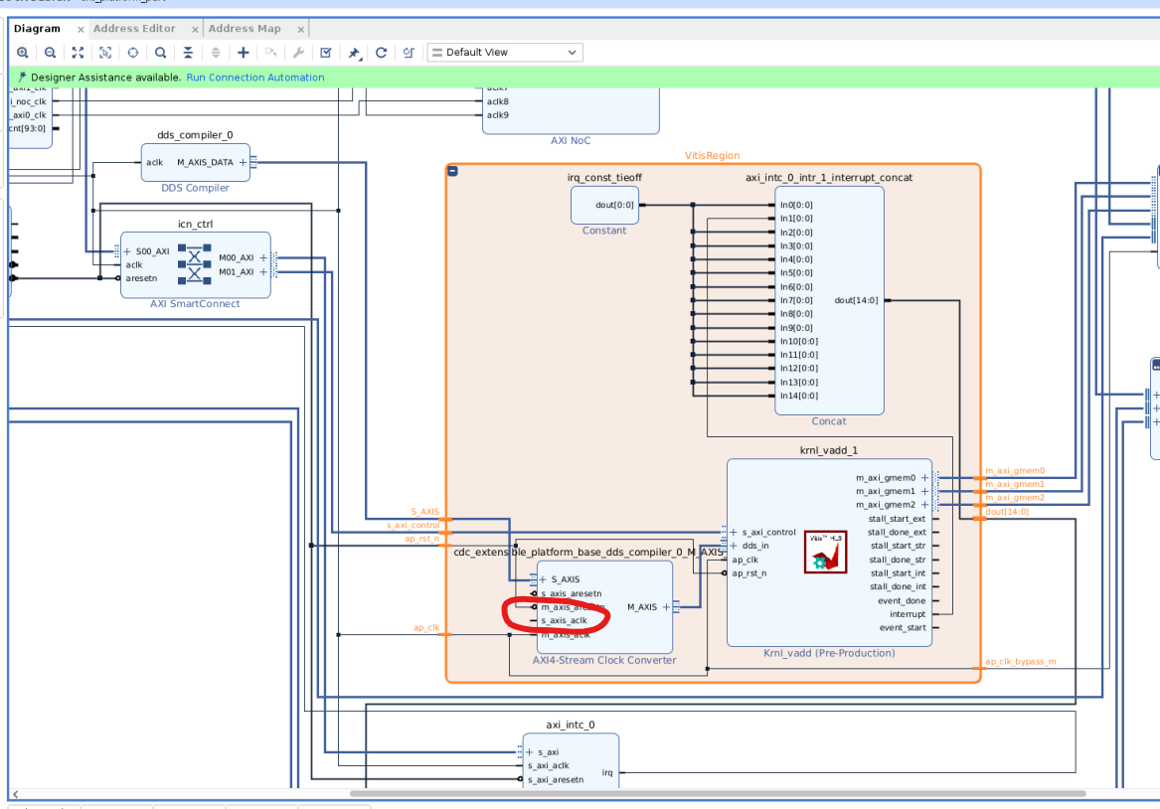Switch to the Address Editor tab
The image size is (1160, 809).
tap(134, 28)
